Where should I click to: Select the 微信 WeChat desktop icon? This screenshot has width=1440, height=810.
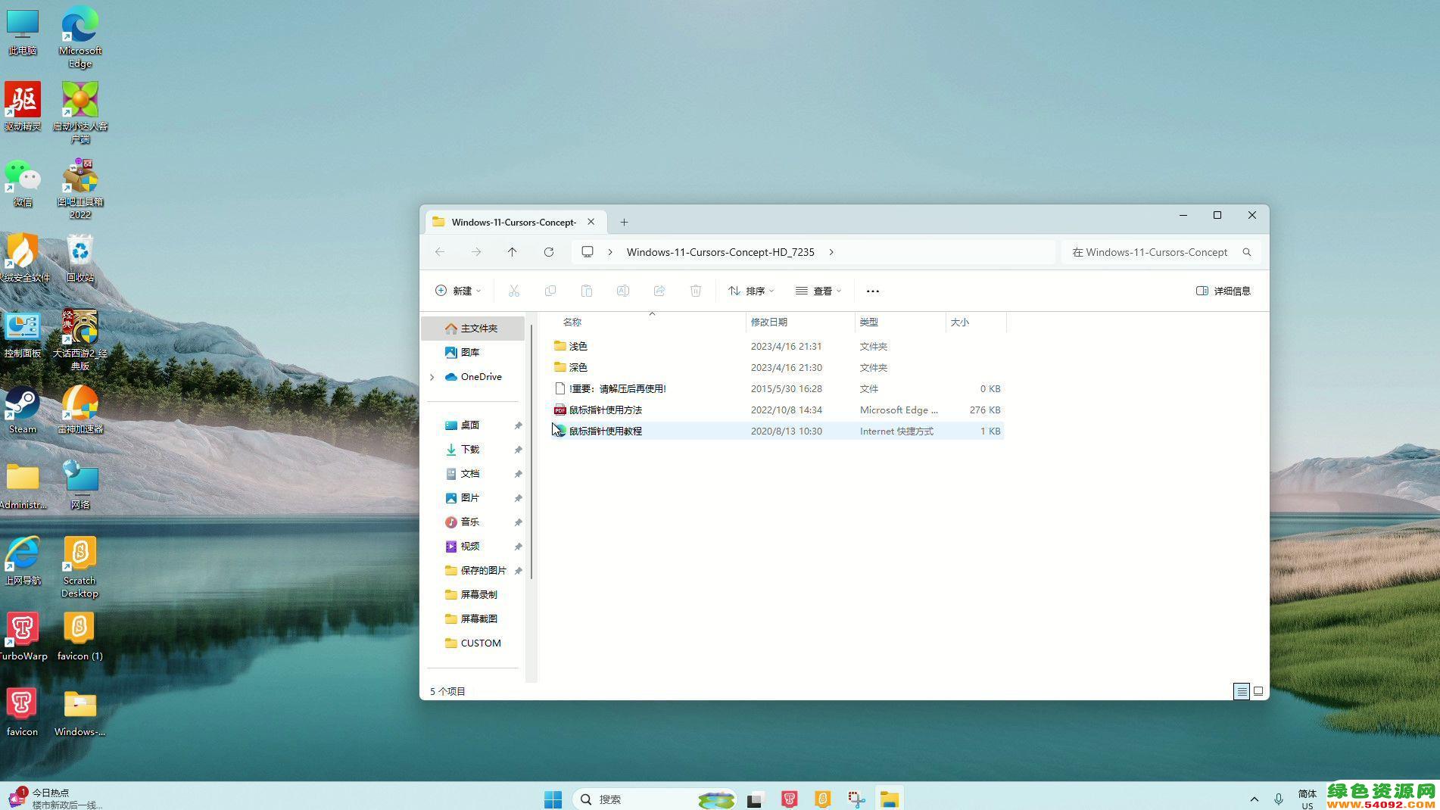(x=23, y=182)
